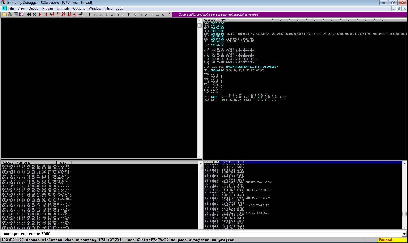Pause execution with the red pause icon
This screenshot has width=408, height=243.
point(46,14)
